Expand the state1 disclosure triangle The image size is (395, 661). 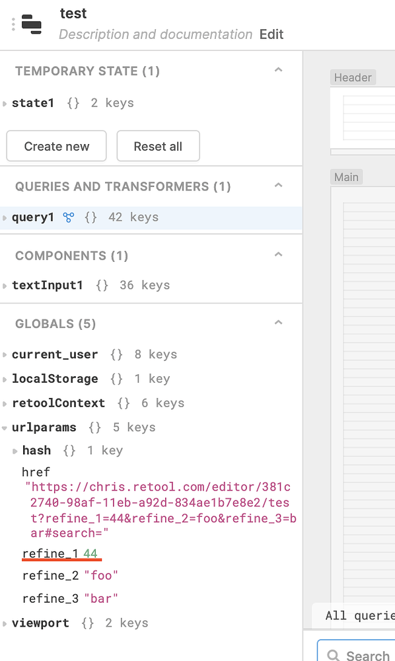point(6,102)
